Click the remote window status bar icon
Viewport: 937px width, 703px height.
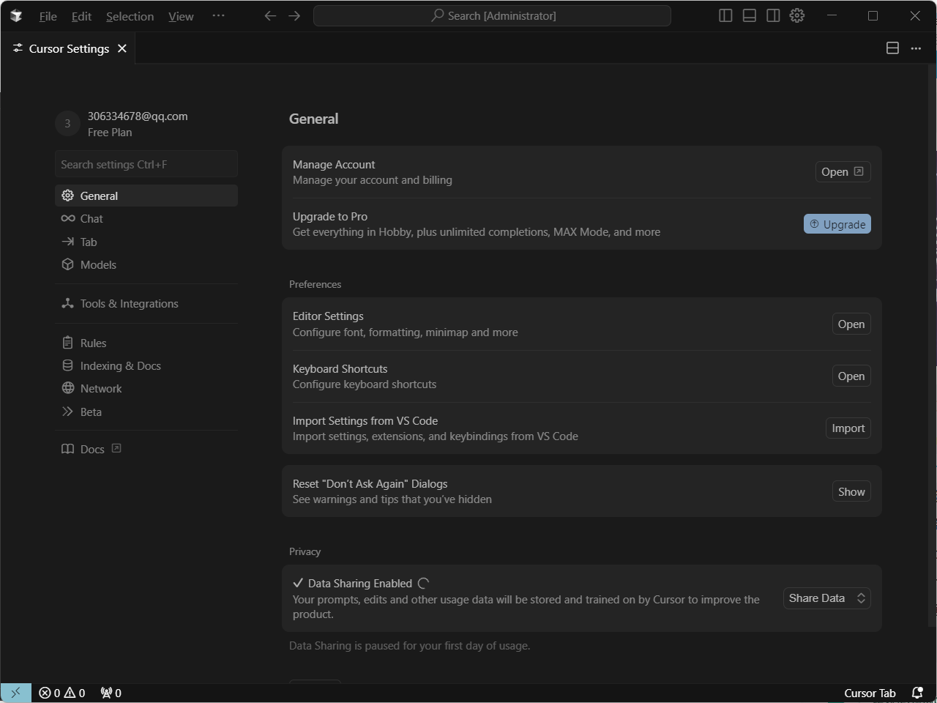point(15,693)
